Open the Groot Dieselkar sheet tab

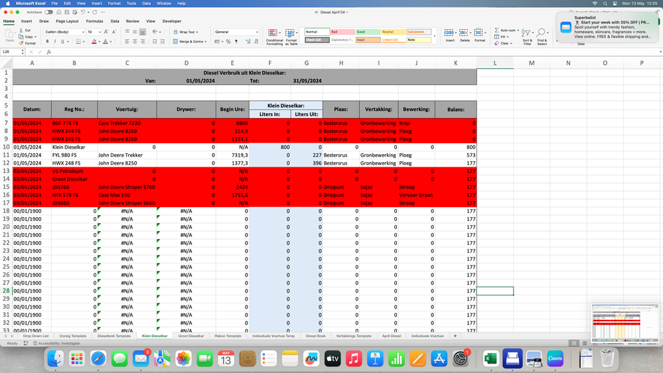click(x=191, y=336)
